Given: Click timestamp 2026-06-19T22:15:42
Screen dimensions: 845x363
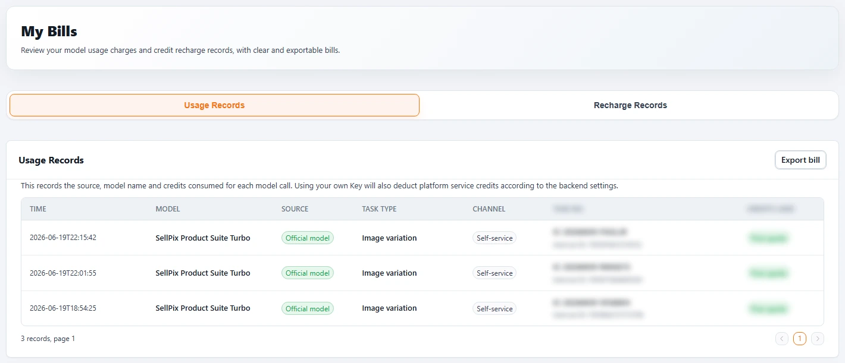Looking at the screenshot, I should click(63, 238).
